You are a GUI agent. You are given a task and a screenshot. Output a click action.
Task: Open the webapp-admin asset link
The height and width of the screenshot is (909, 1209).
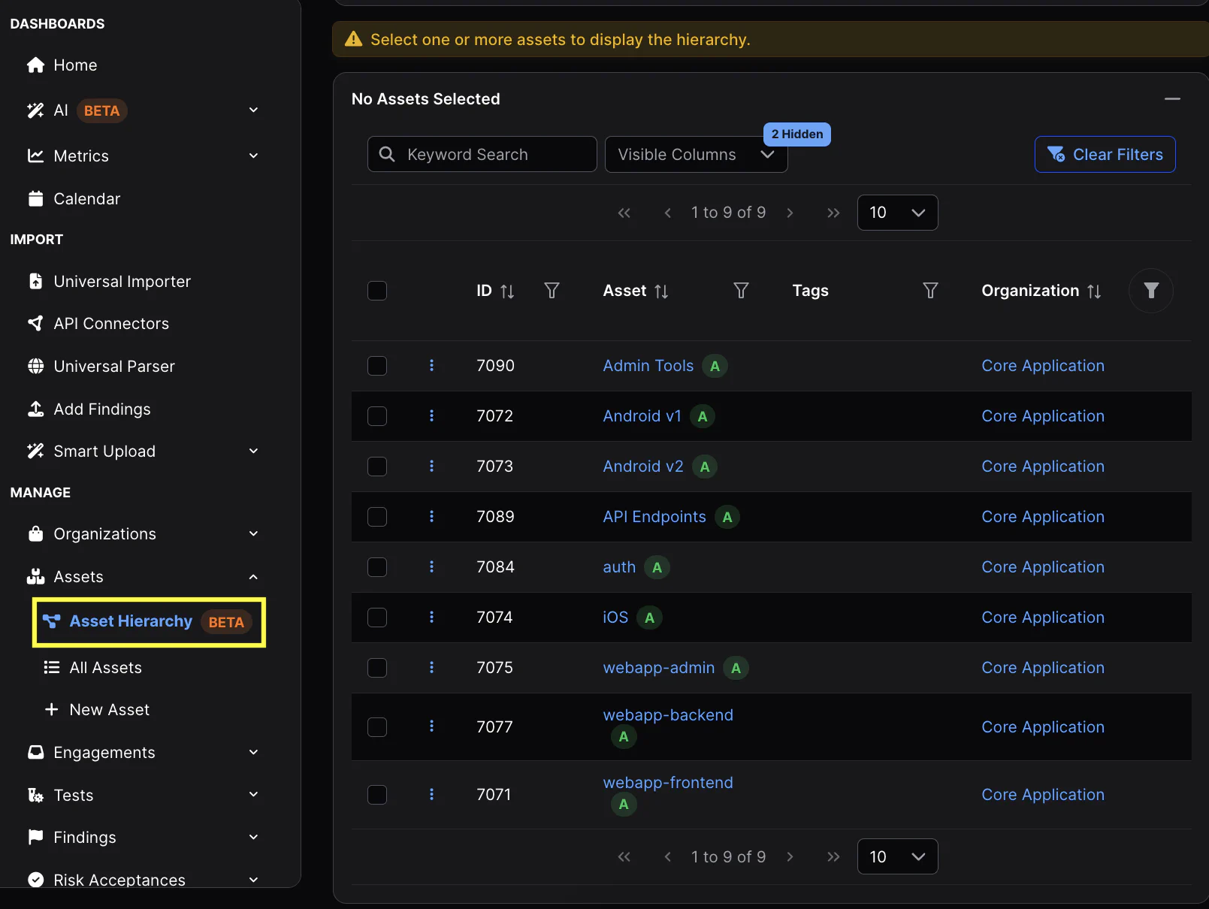click(658, 668)
